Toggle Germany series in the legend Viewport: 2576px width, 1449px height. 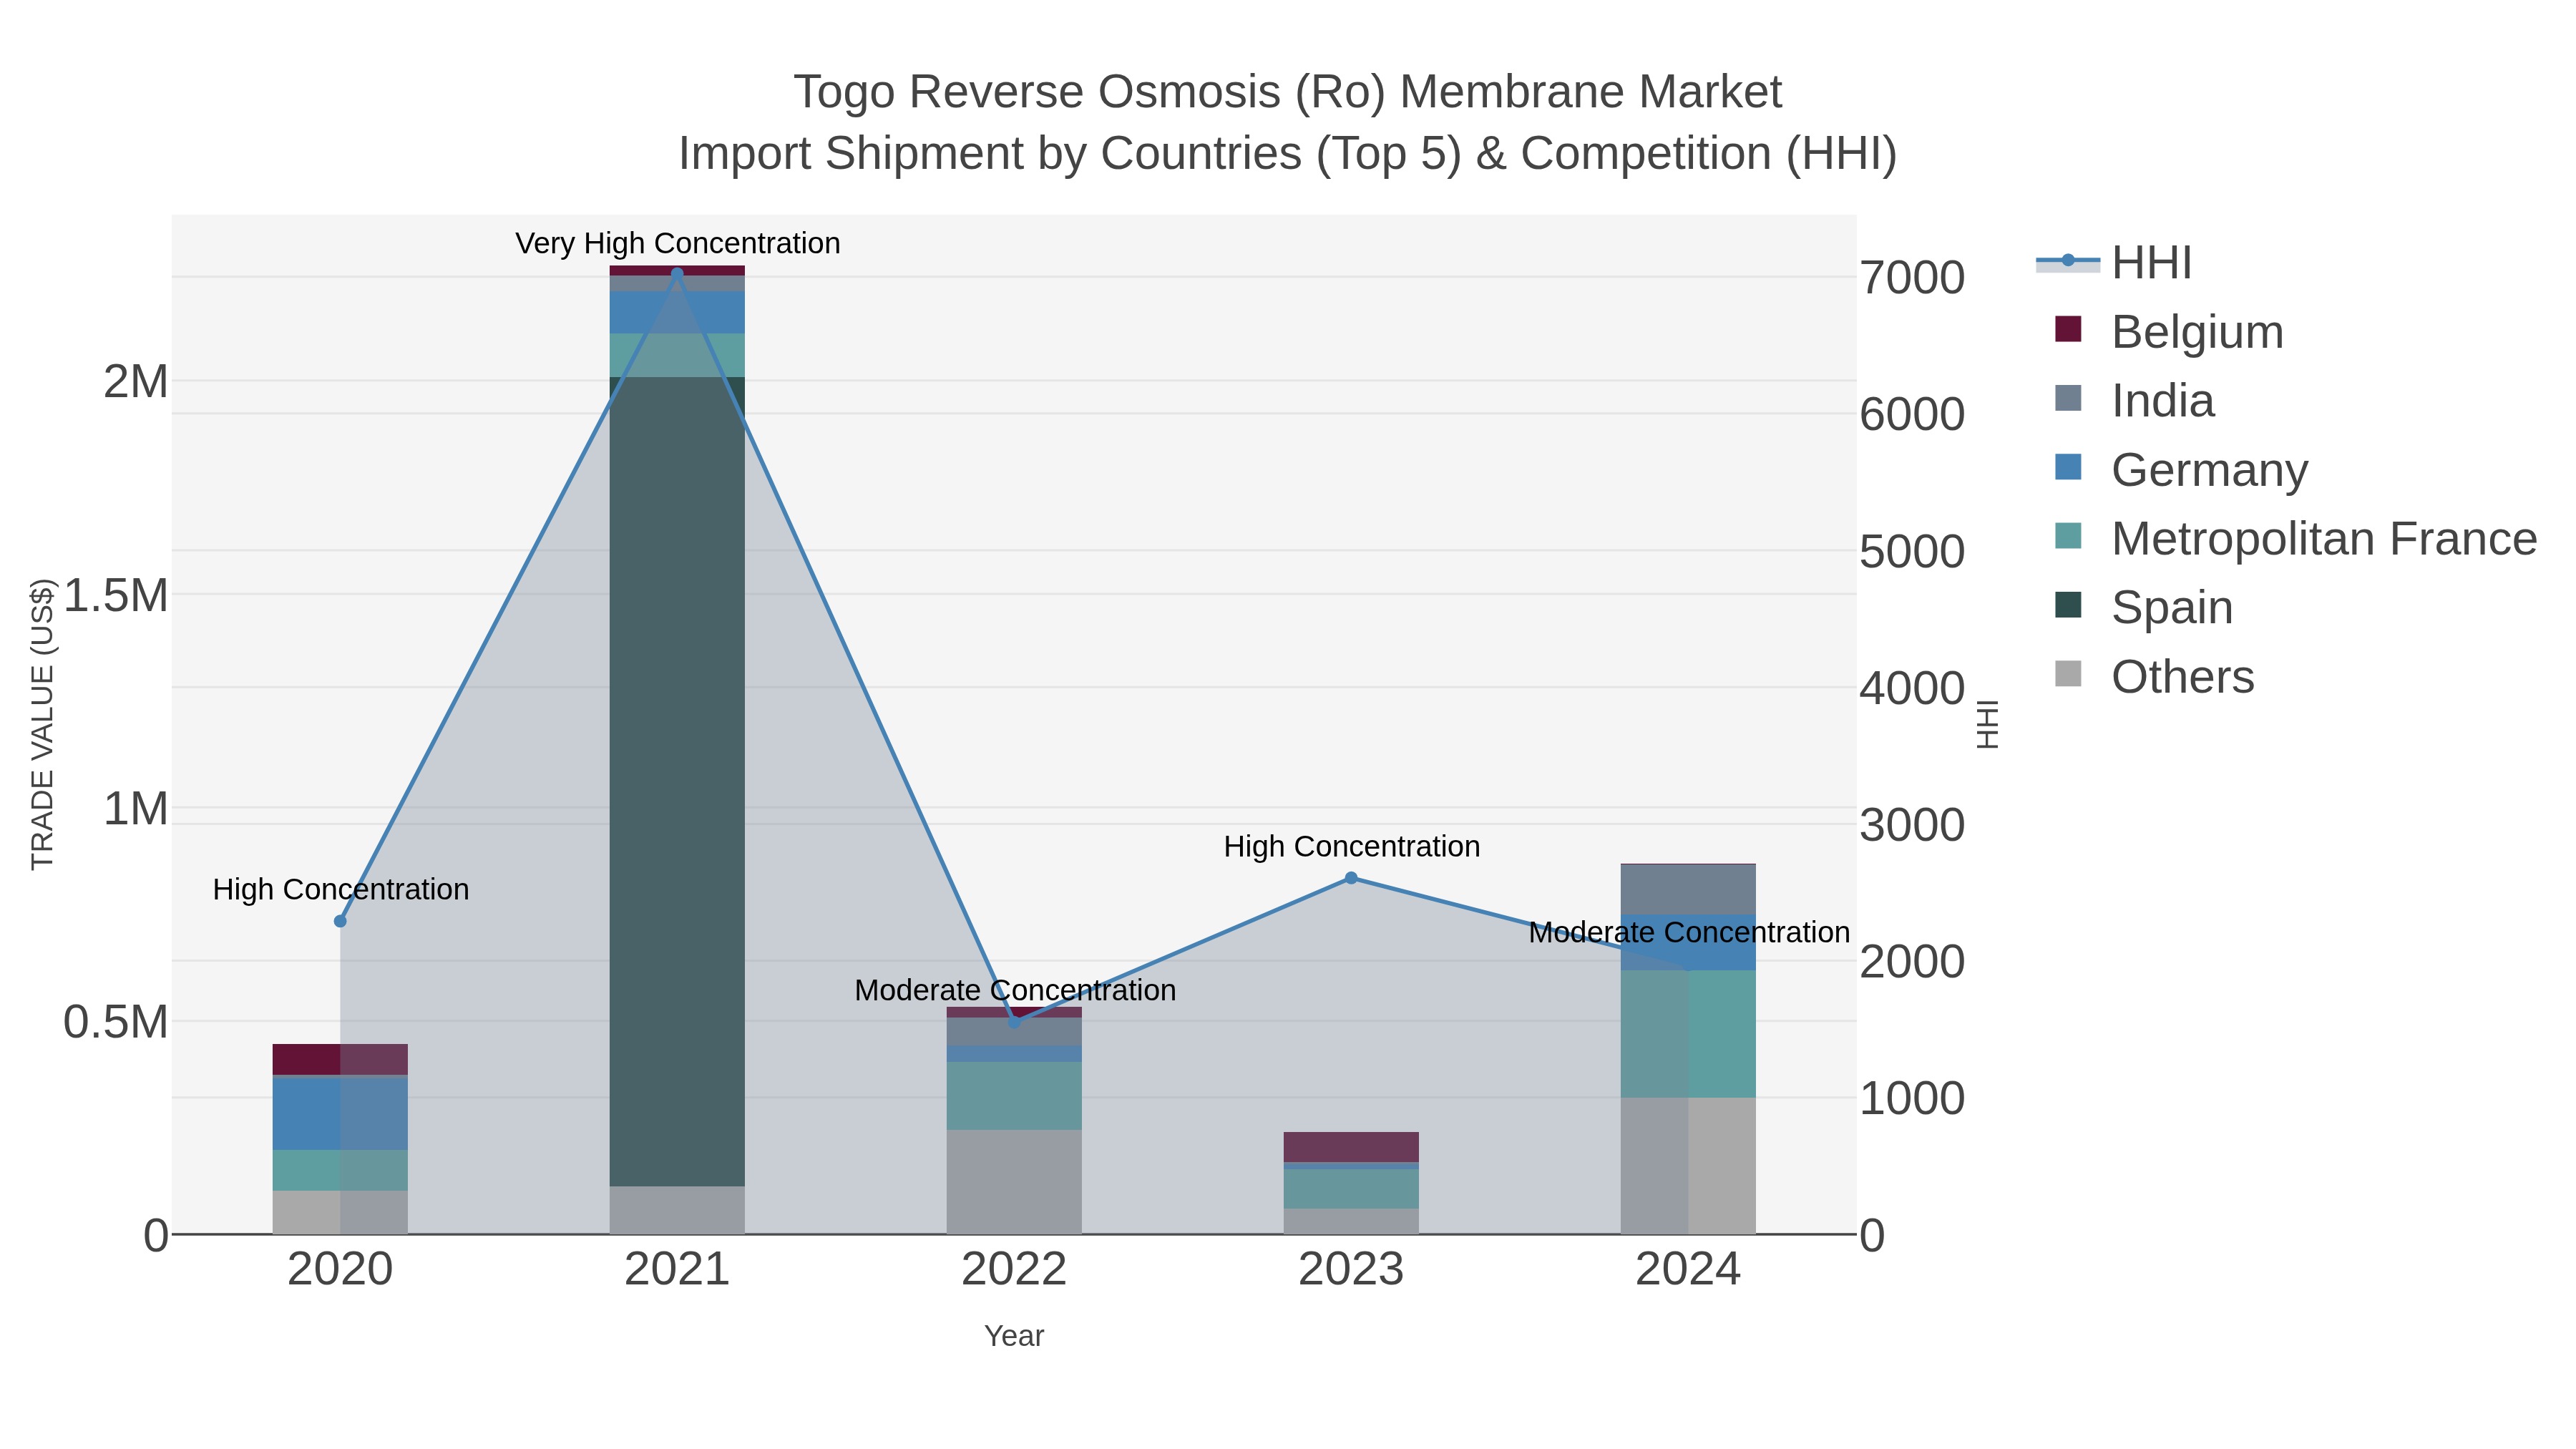coord(2180,470)
